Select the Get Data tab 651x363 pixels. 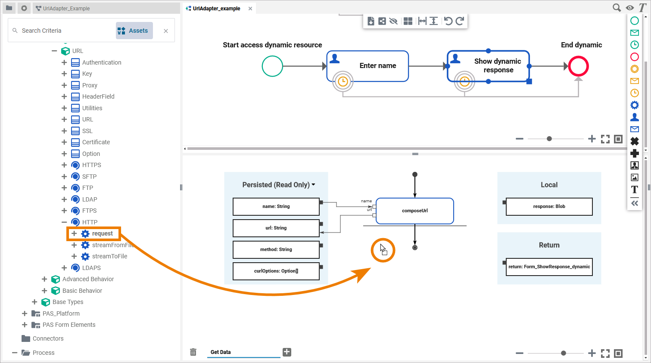pyautogui.click(x=221, y=352)
